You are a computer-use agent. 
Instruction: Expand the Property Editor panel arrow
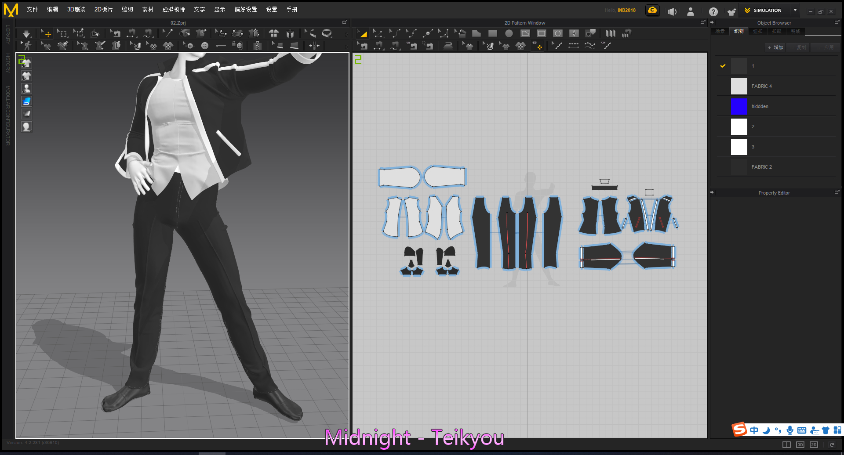tap(712, 192)
